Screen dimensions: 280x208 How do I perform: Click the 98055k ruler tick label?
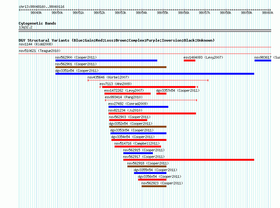(163, 13)
